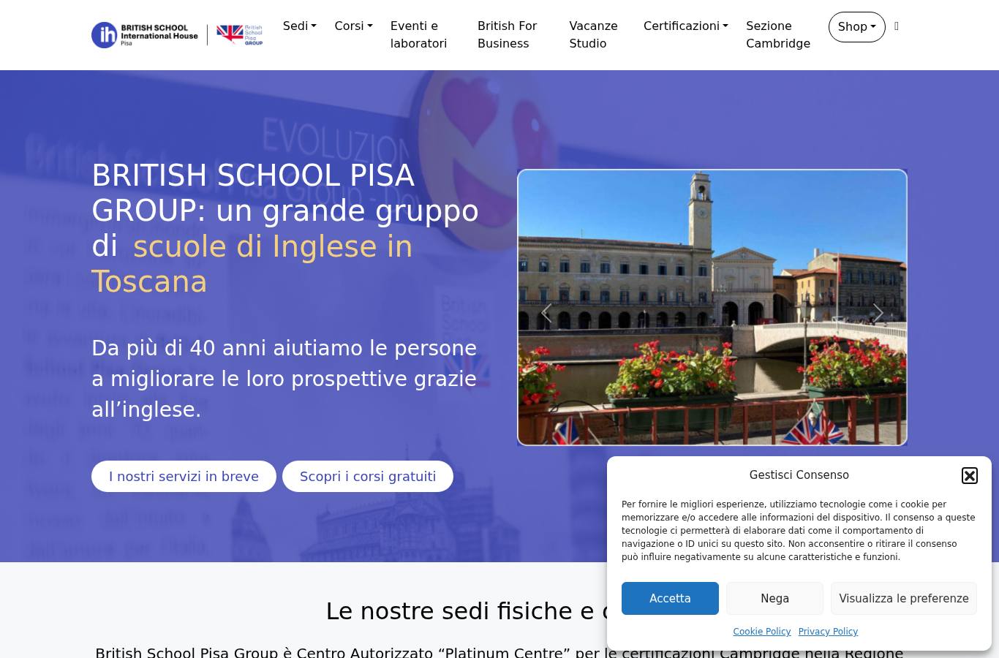Open the Certificazioni dropdown
999x658 pixels.
686,26
